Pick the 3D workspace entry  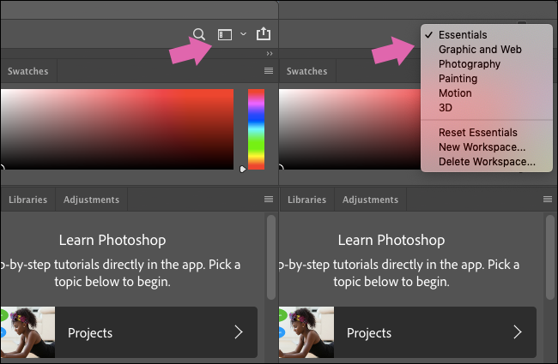446,108
